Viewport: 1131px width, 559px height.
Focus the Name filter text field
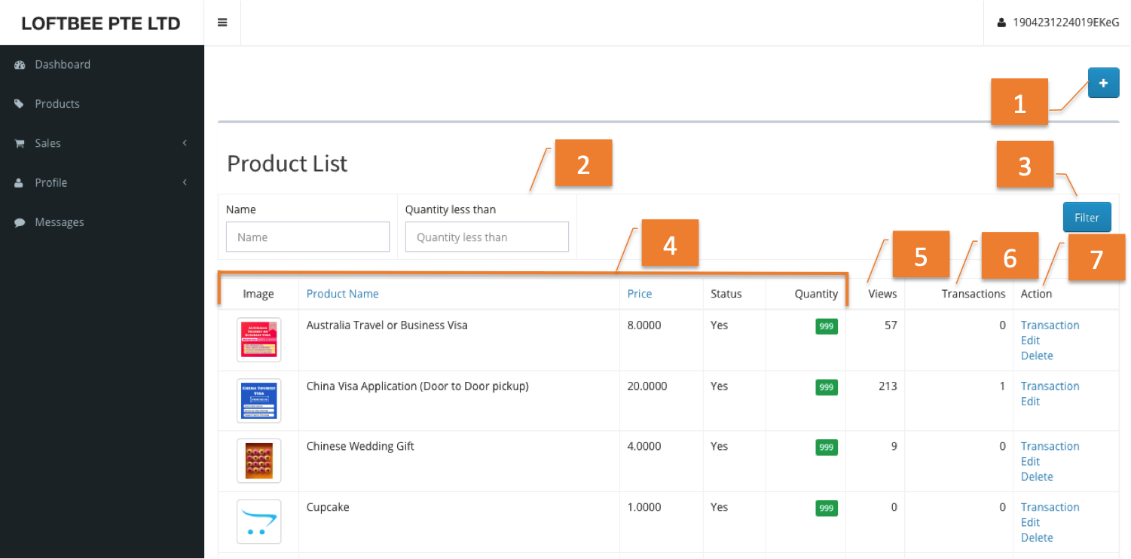point(307,237)
